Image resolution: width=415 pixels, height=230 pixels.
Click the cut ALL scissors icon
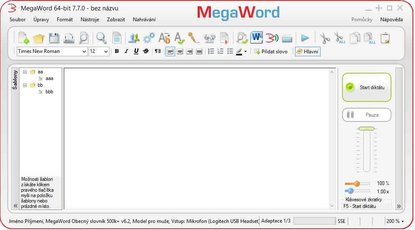coord(340,38)
